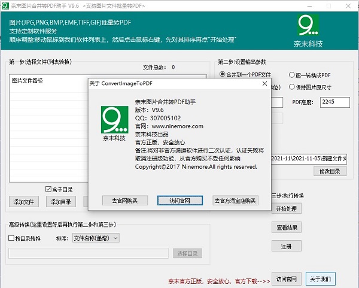
Task: Close the main application window
Action: pyautogui.click(x=348, y=6)
